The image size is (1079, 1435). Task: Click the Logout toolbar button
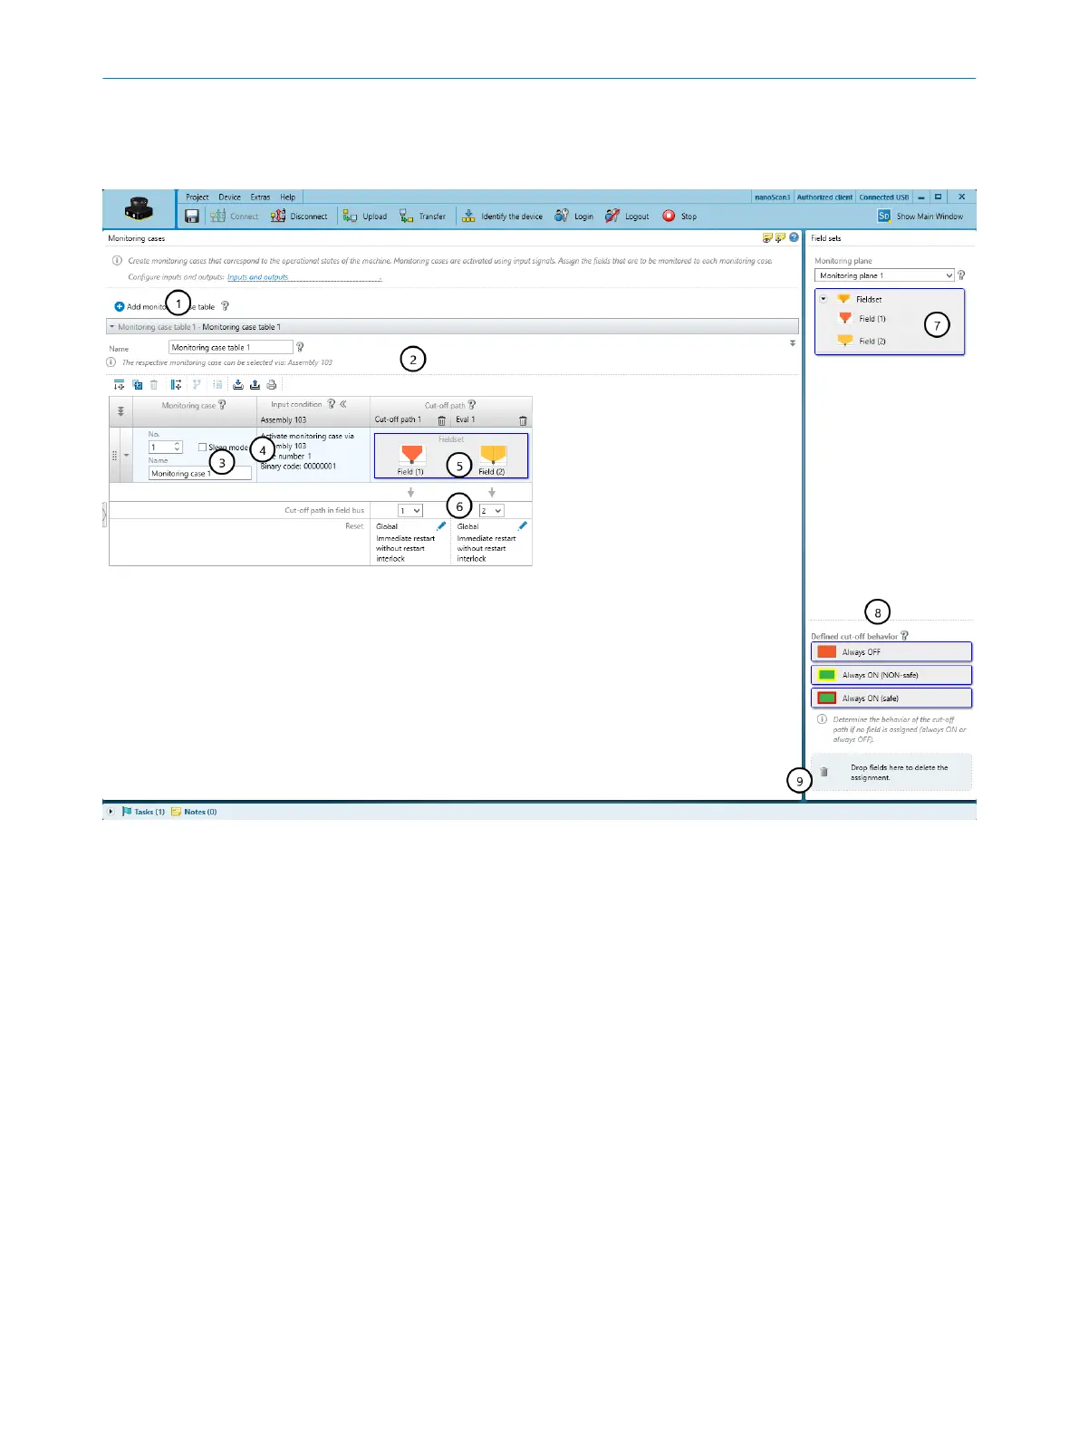(x=627, y=217)
